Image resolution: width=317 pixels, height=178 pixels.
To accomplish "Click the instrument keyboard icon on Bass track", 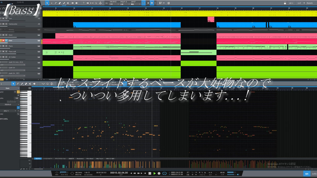I will pyautogui.click(x=39, y=41).
